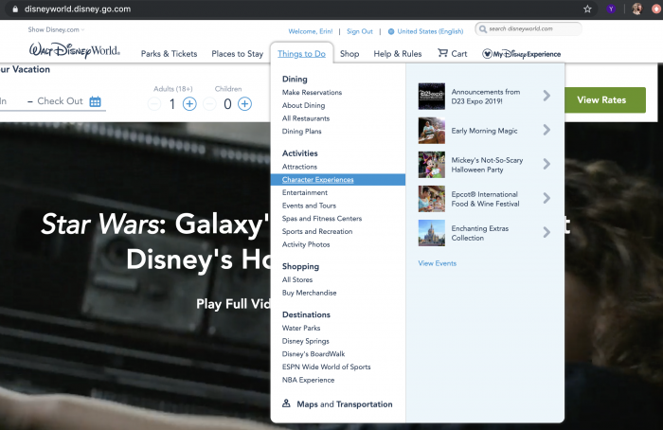Open Parks & Tickets menu
The height and width of the screenshot is (430, 663).
[170, 54]
